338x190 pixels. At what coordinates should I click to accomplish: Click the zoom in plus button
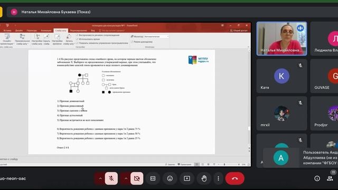(239, 164)
